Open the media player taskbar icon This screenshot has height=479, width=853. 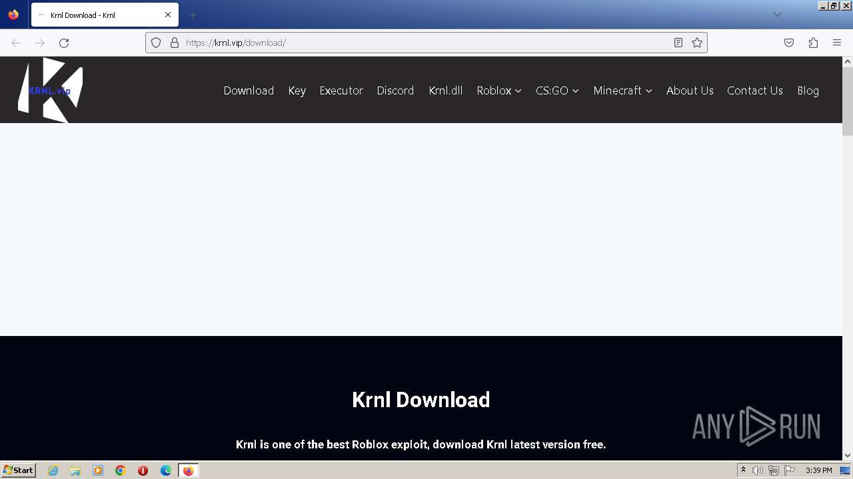[98, 470]
